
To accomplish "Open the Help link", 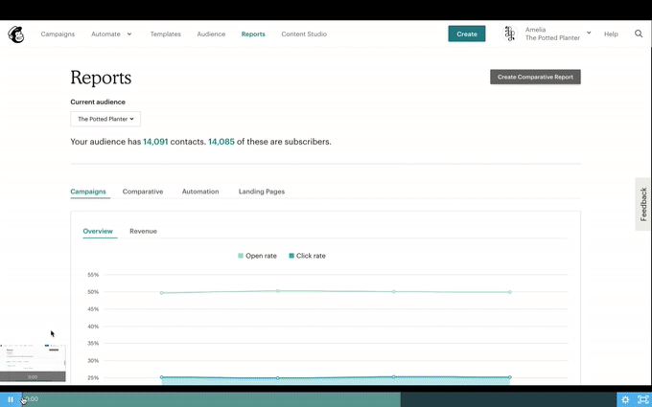I will [x=611, y=34].
